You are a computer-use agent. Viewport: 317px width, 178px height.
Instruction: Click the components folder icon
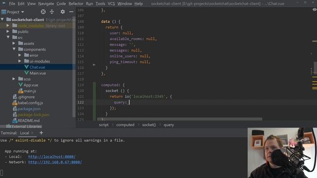pos(21,49)
